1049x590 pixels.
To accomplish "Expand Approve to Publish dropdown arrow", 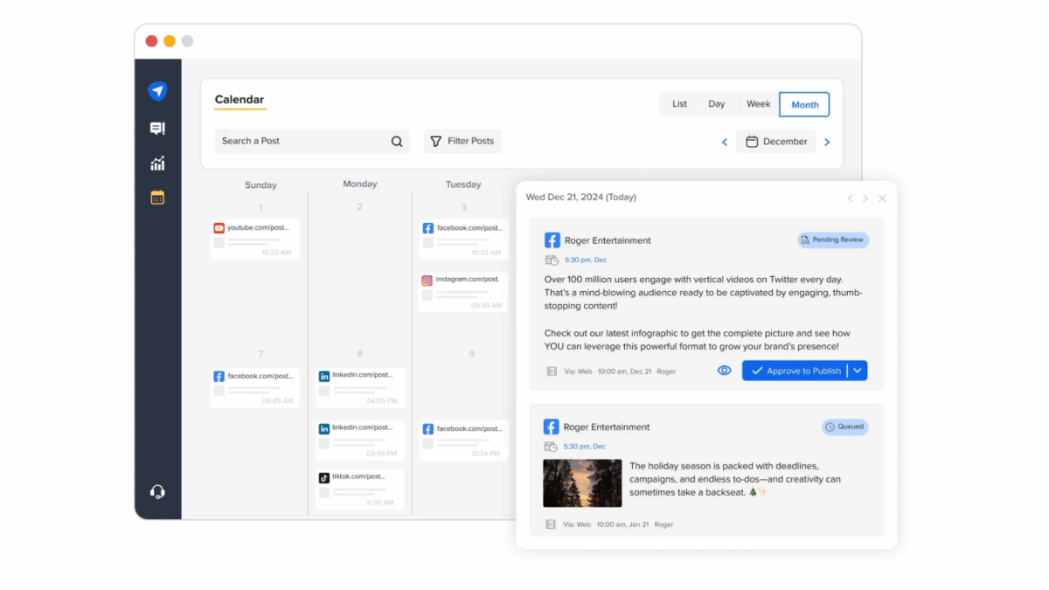I will click(858, 371).
